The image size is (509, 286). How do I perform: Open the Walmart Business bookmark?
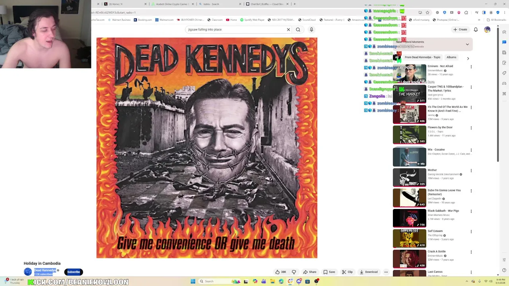(x=119, y=20)
